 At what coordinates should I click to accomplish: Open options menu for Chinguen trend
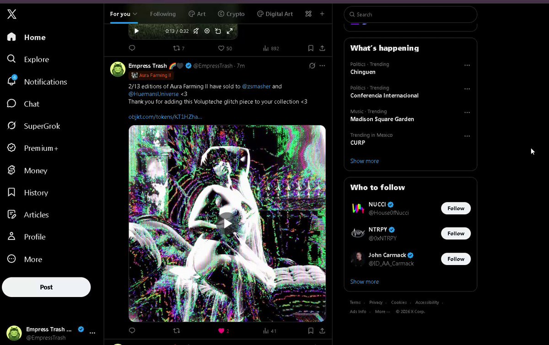(x=467, y=65)
